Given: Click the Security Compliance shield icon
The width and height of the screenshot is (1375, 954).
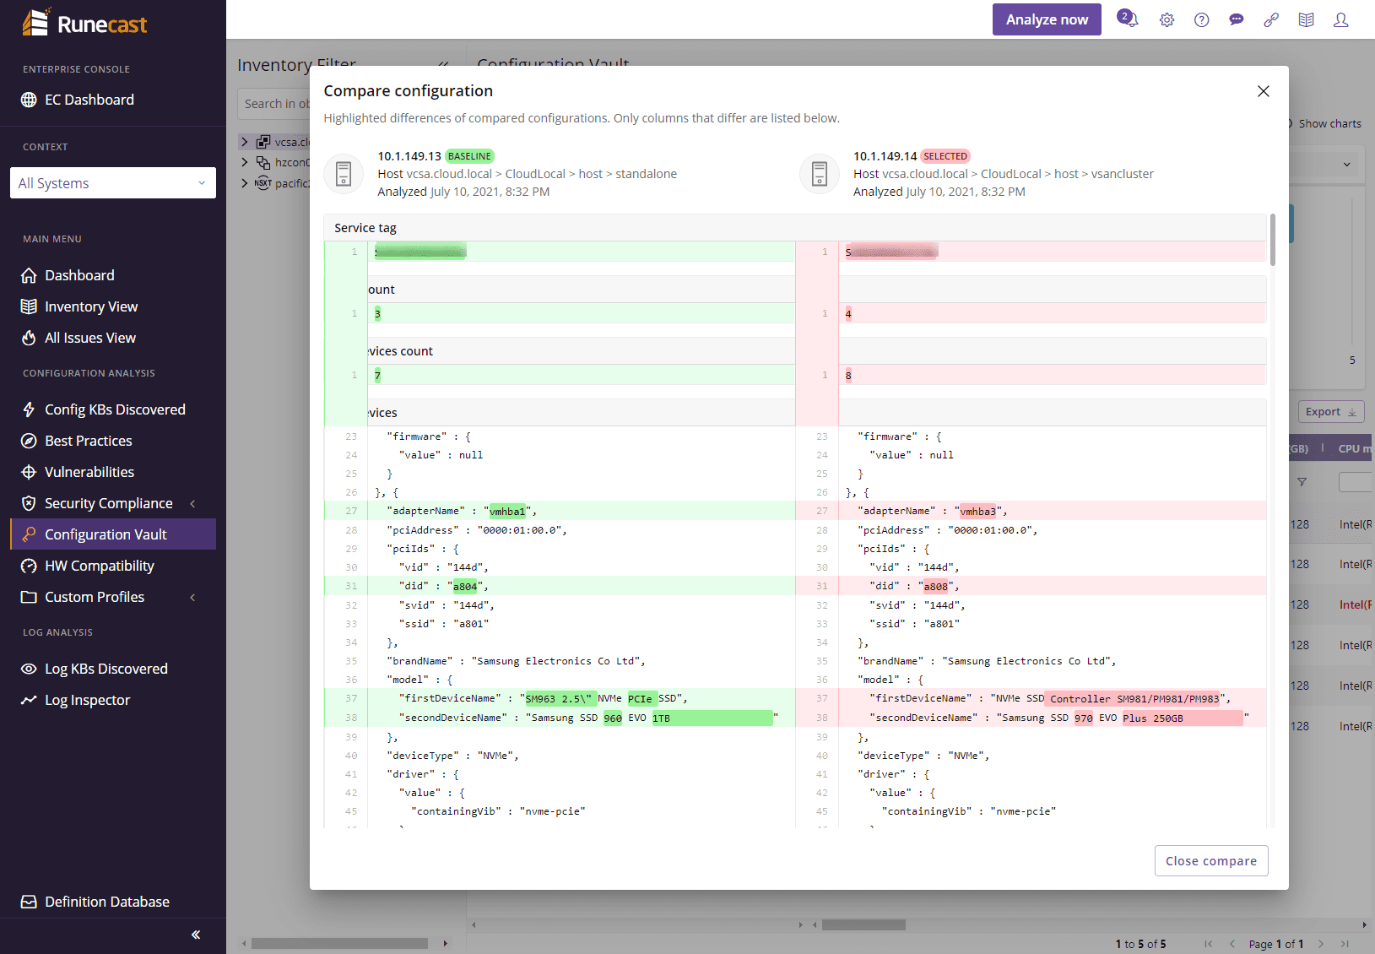Looking at the screenshot, I should [29, 503].
